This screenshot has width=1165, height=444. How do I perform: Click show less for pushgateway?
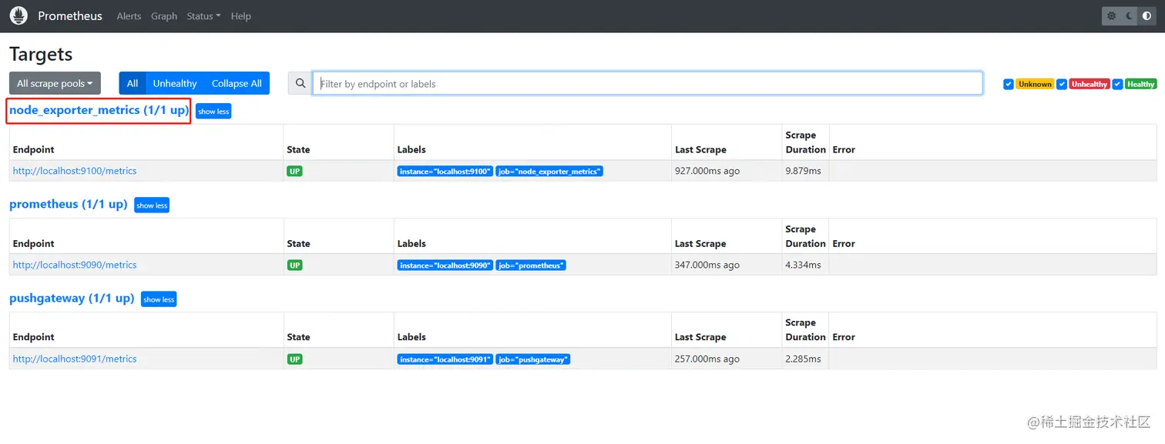[x=159, y=299]
